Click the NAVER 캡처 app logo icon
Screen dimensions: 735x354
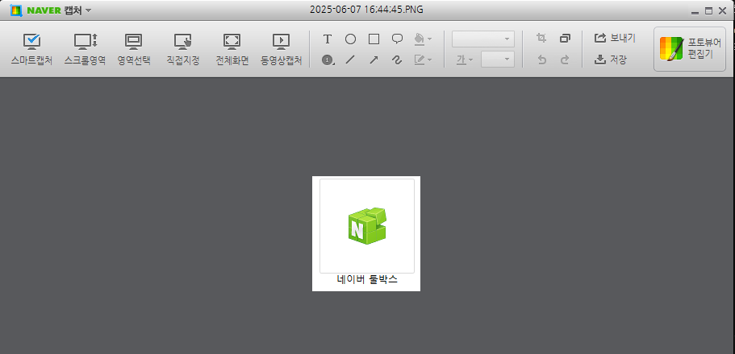16,10
